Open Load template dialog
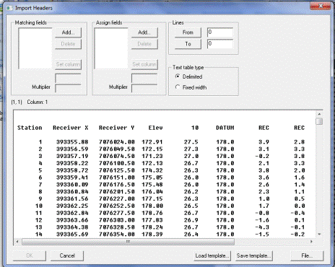 point(212,255)
